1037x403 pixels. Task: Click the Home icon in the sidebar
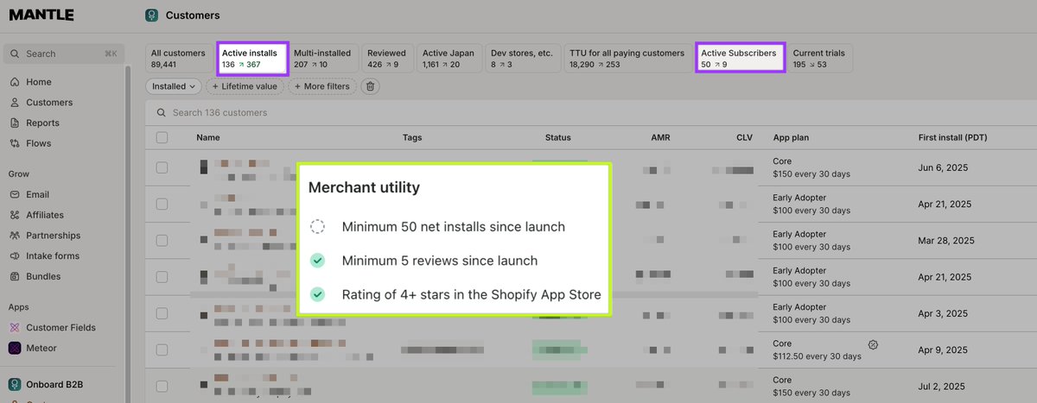pyautogui.click(x=15, y=82)
